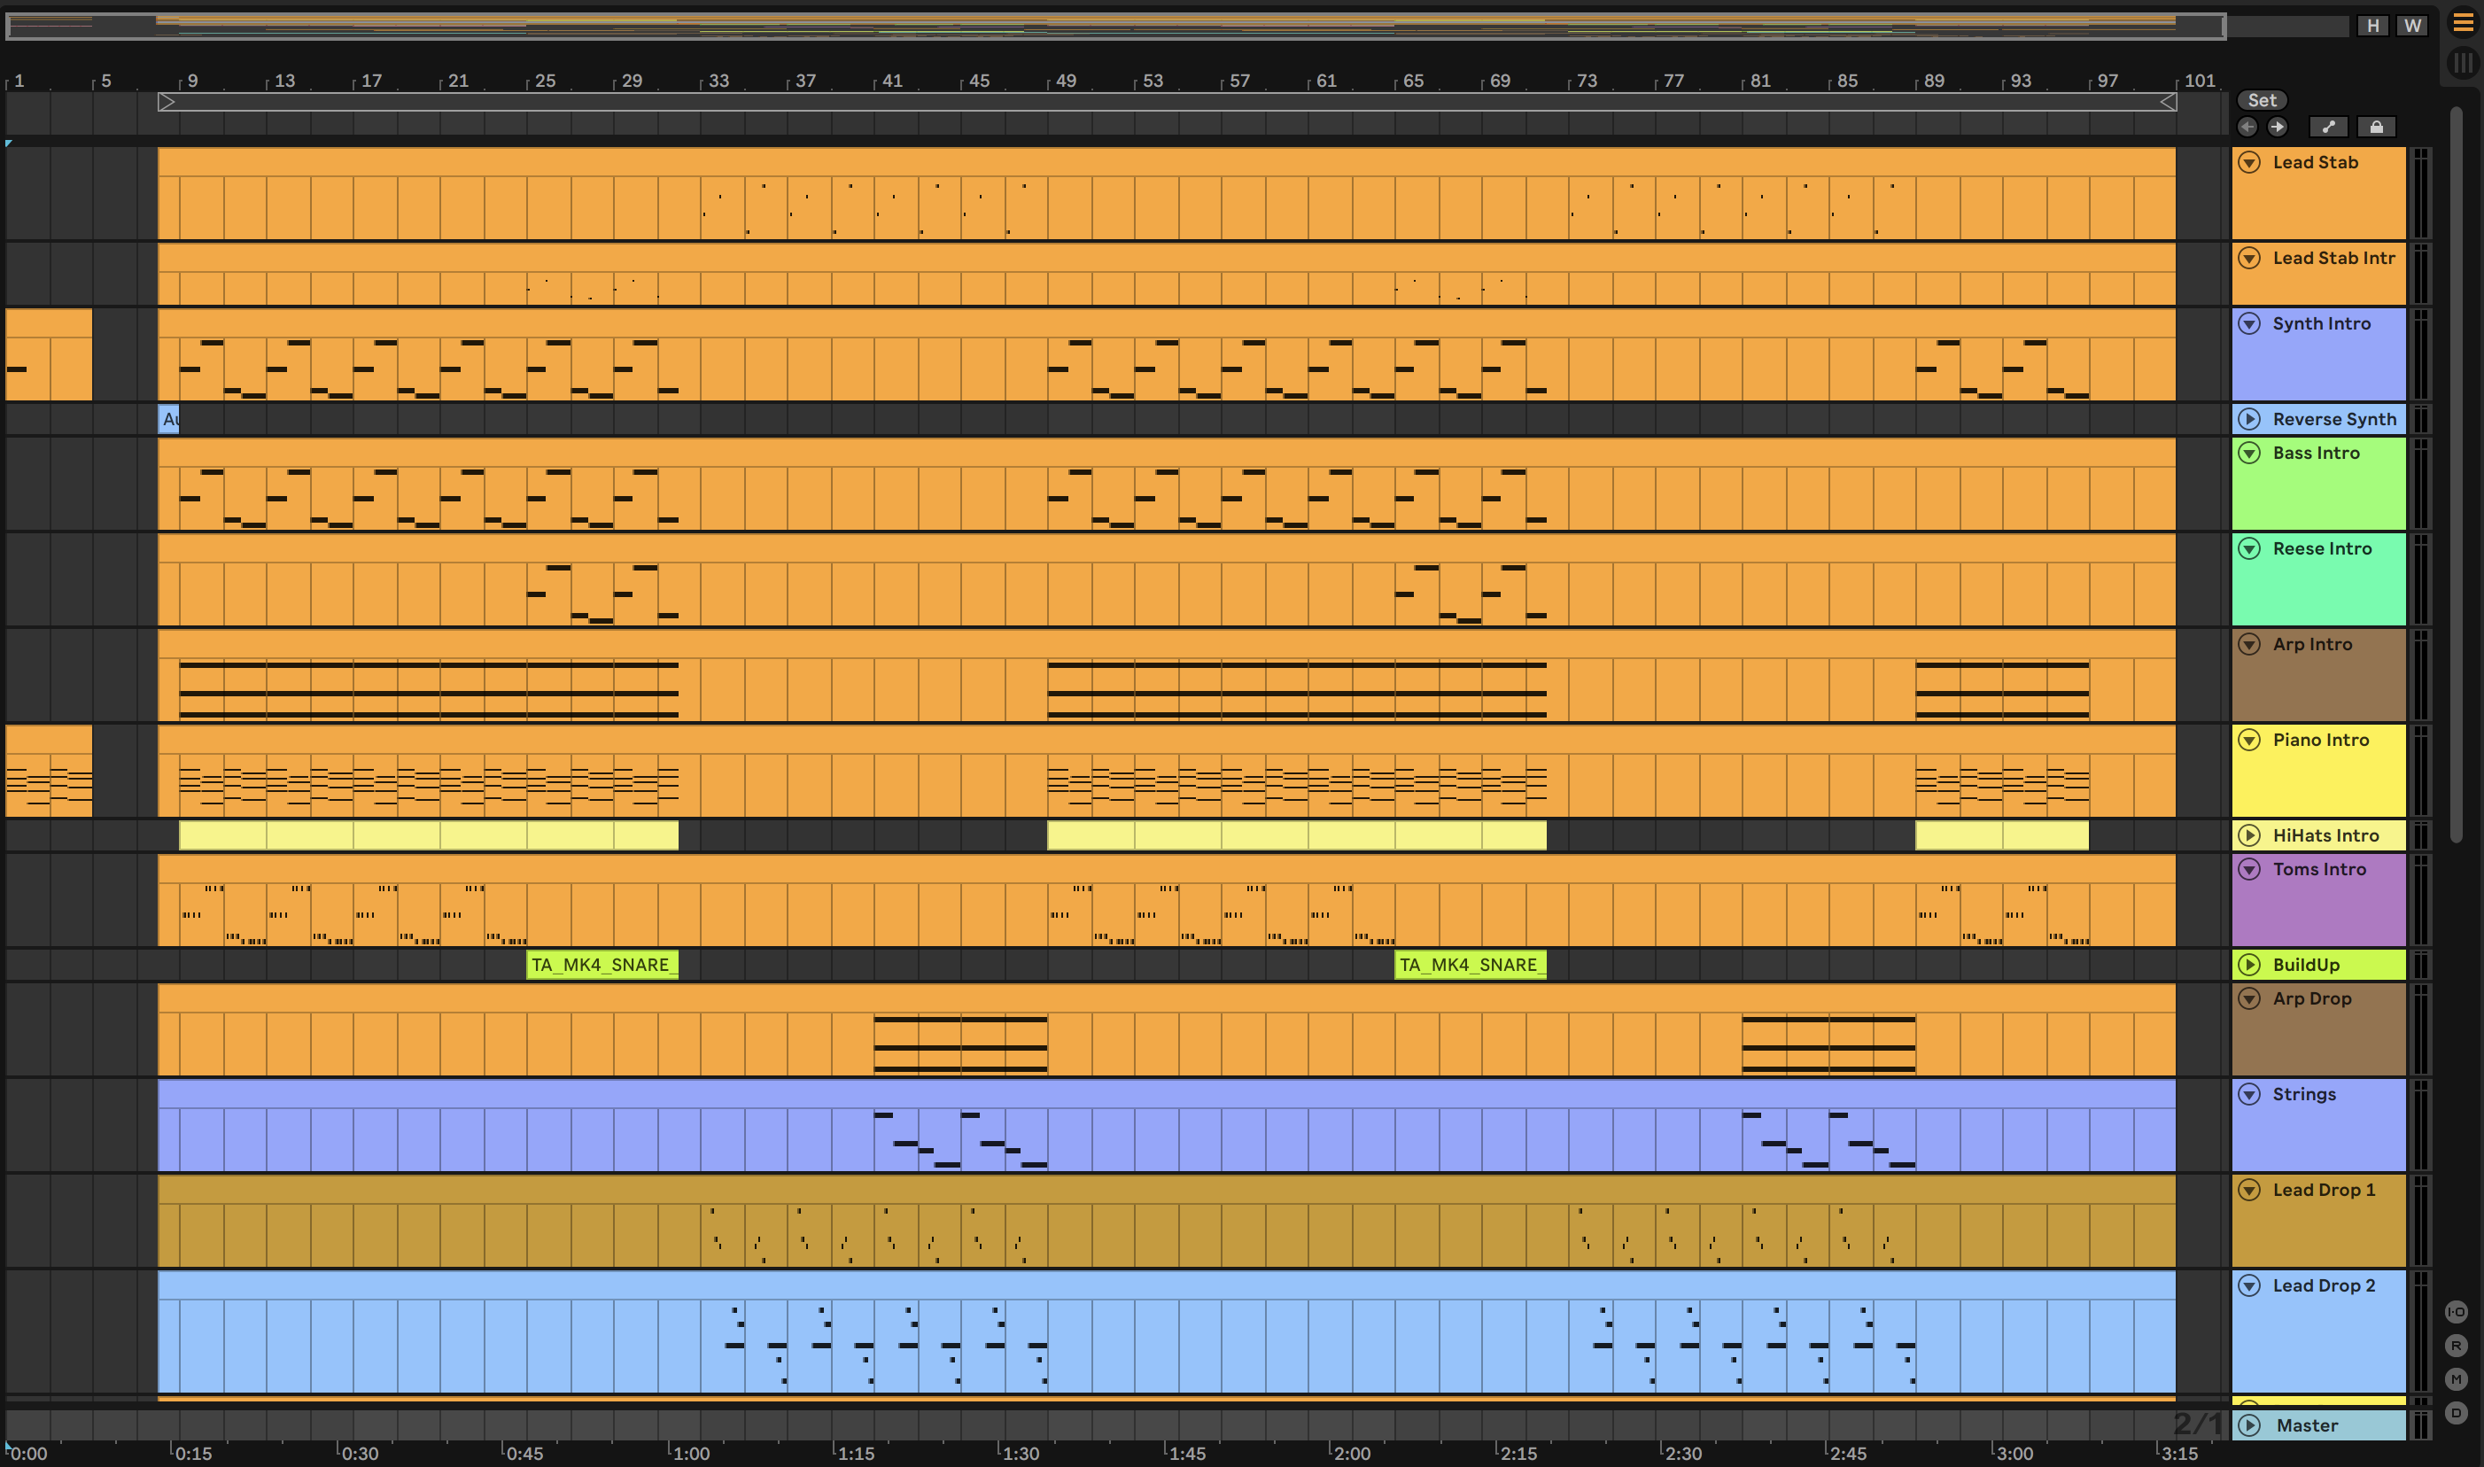Click the H optimize height button

[x=2372, y=26]
